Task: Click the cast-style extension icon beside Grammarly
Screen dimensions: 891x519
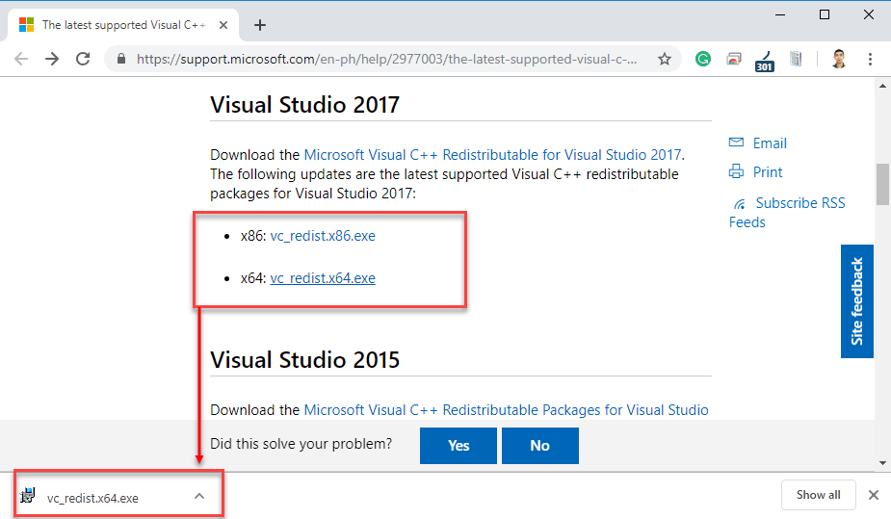Action: pyautogui.click(x=734, y=59)
